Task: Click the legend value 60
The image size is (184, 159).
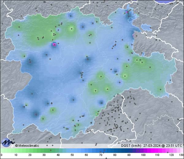Action: coord(86,155)
